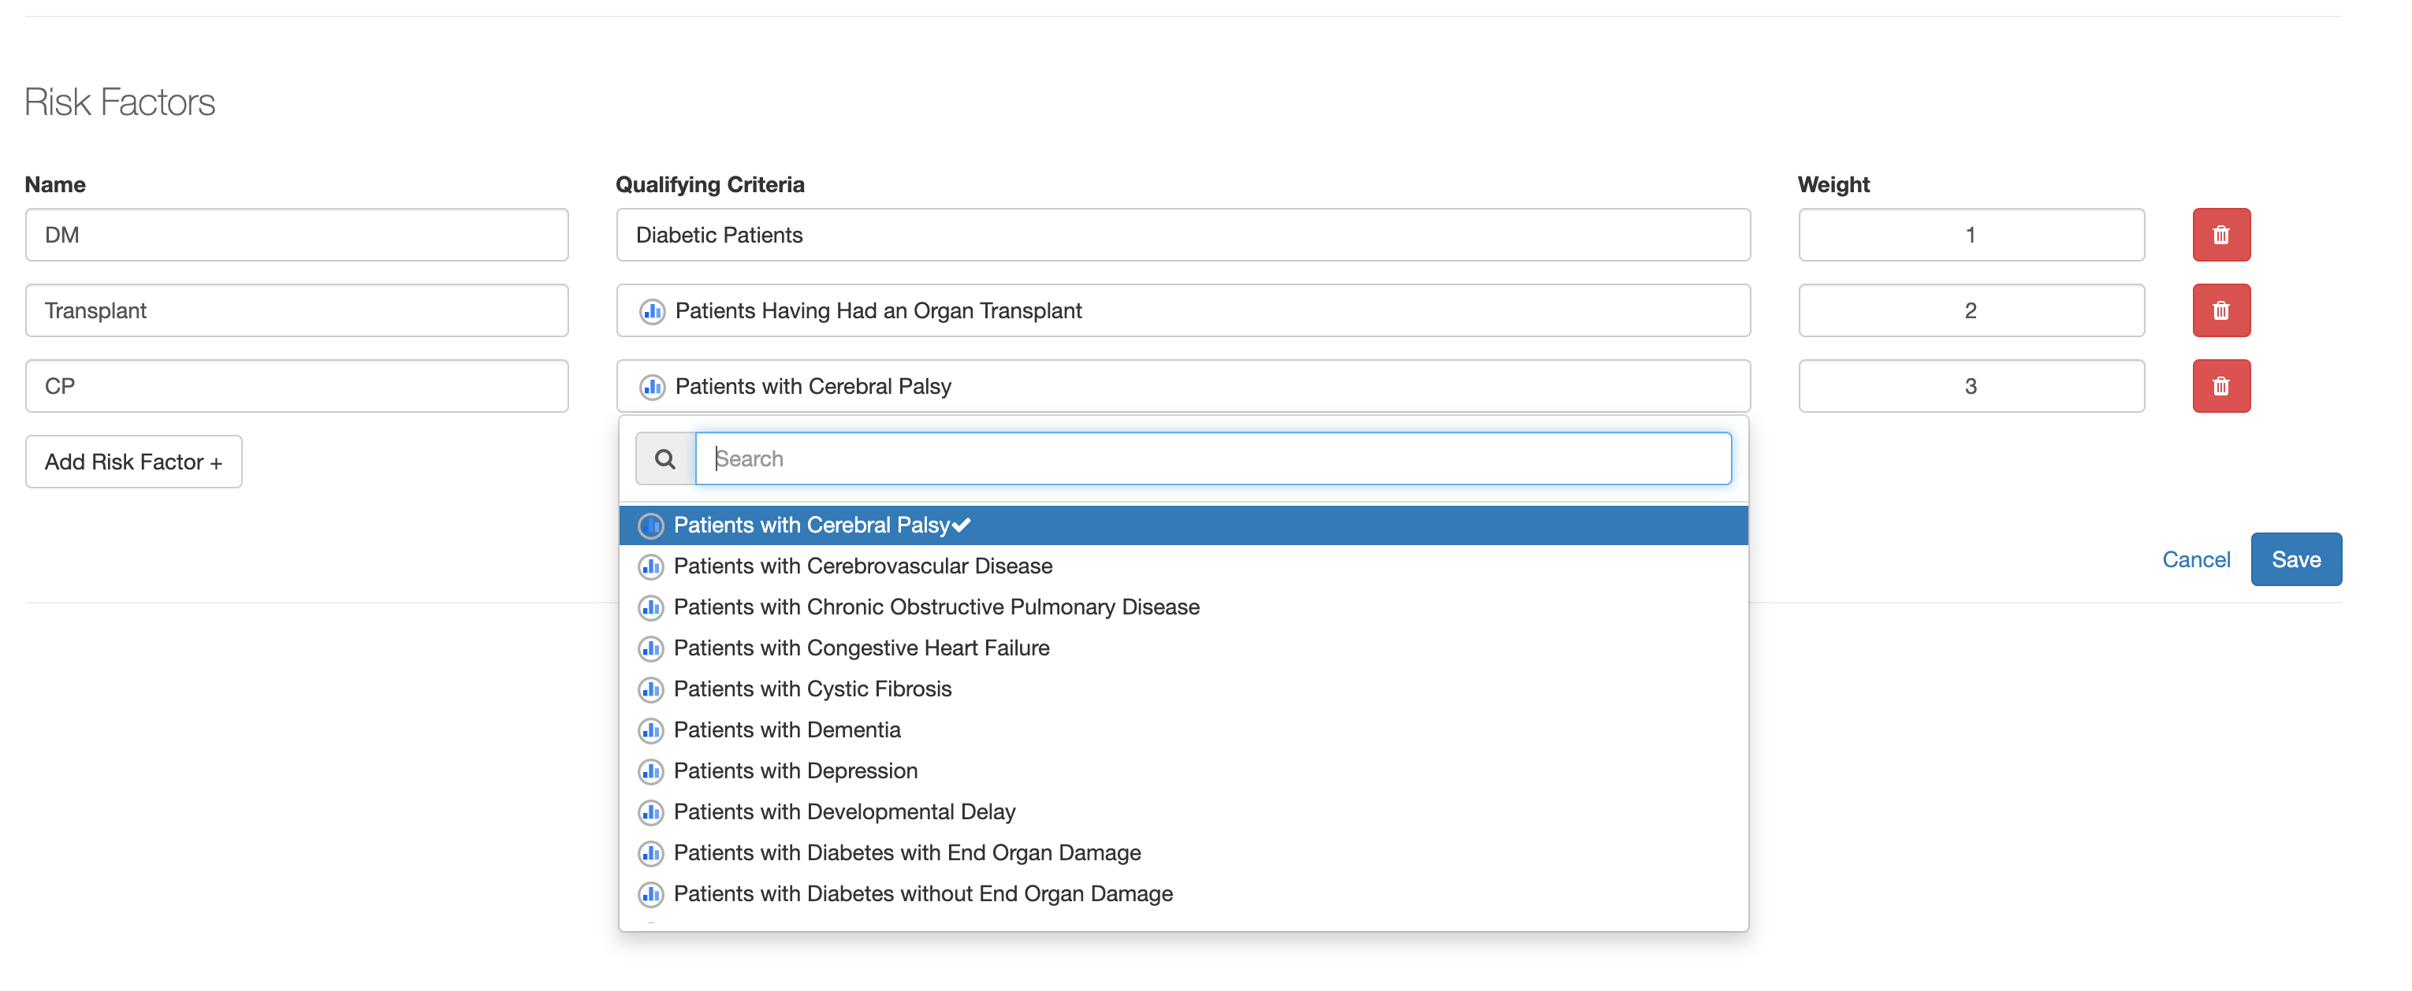Click chart icon beside Cerebrovascular Disease option
The height and width of the screenshot is (991, 2412).
[651, 567]
